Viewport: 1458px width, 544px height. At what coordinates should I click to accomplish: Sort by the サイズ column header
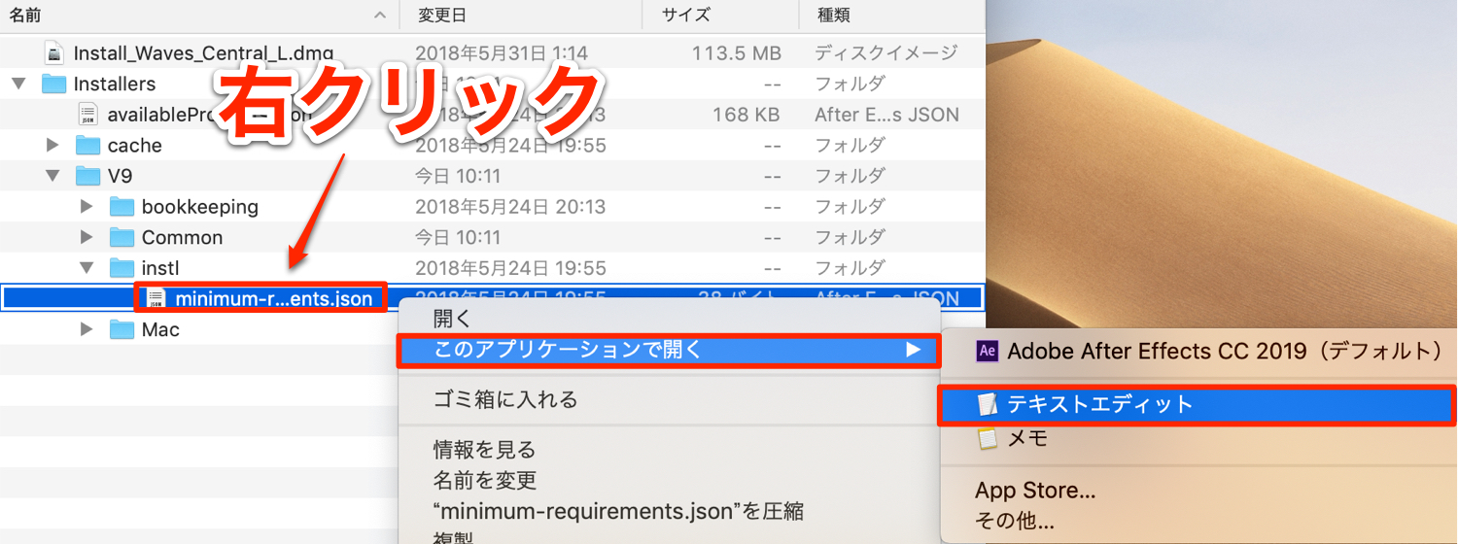(x=720, y=15)
